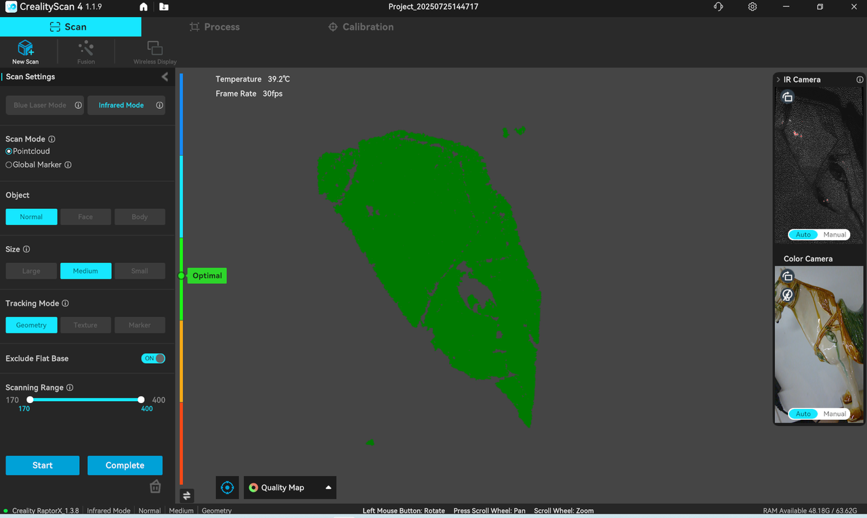This screenshot has height=518, width=867.
Task: Toggle Exclude Flat Base switch off
Action: (153, 358)
